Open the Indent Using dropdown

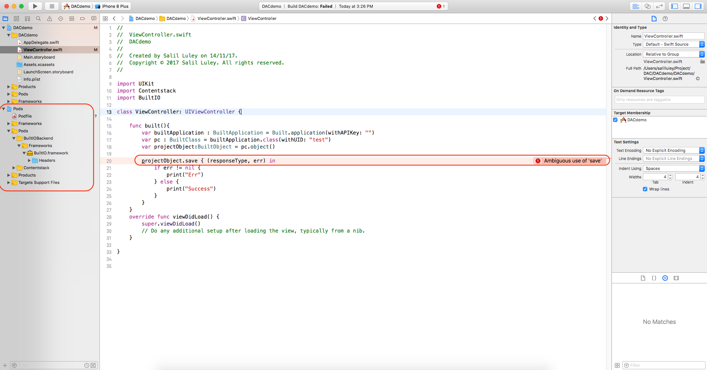[x=674, y=168]
